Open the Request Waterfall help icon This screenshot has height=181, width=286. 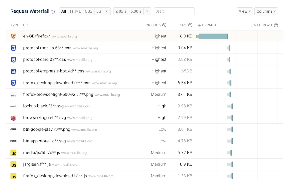[53, 11]
